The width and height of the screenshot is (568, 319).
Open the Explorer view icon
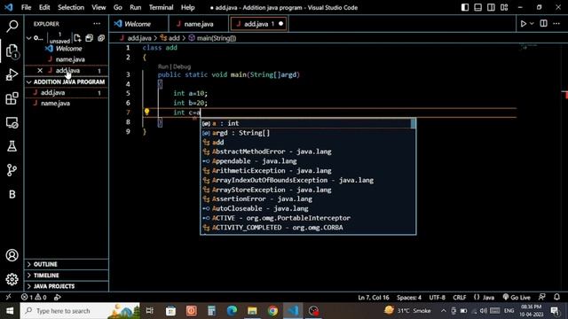pos(12,51)
